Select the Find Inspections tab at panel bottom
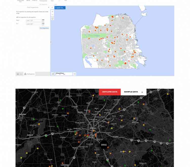The image size is (190, 167). coord(29,74)
